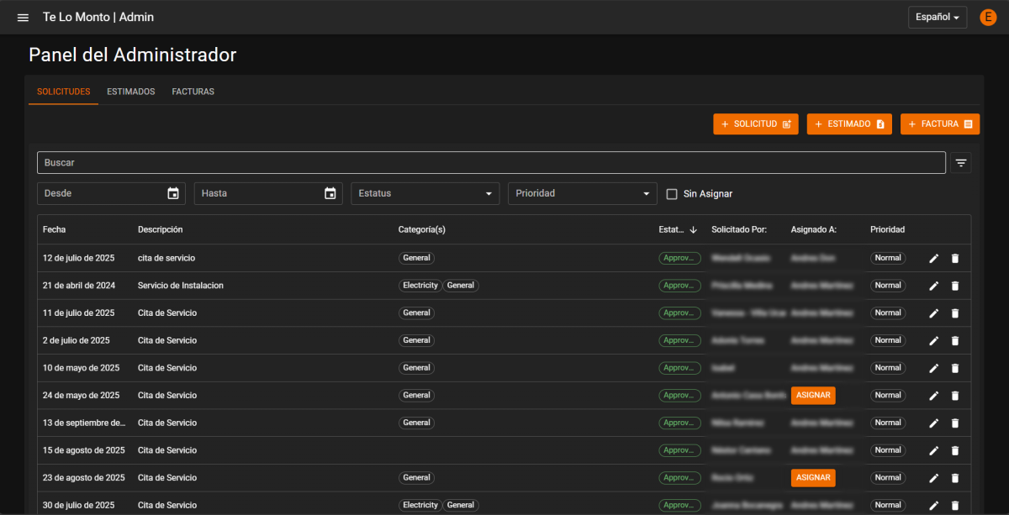Open the calendar picker for Desde field

[x=173, y=192]
